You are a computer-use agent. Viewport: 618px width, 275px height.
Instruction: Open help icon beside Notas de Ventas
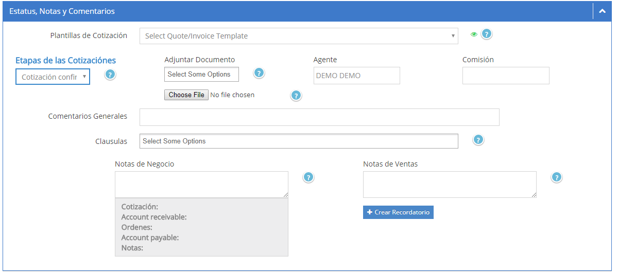point(556,177)
